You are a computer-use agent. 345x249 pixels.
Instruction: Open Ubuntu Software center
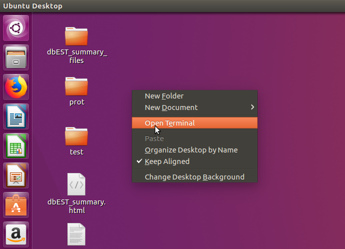[16, 205]
